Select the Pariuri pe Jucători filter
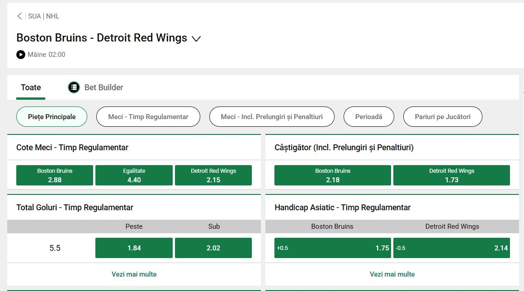 click(443, 116)
